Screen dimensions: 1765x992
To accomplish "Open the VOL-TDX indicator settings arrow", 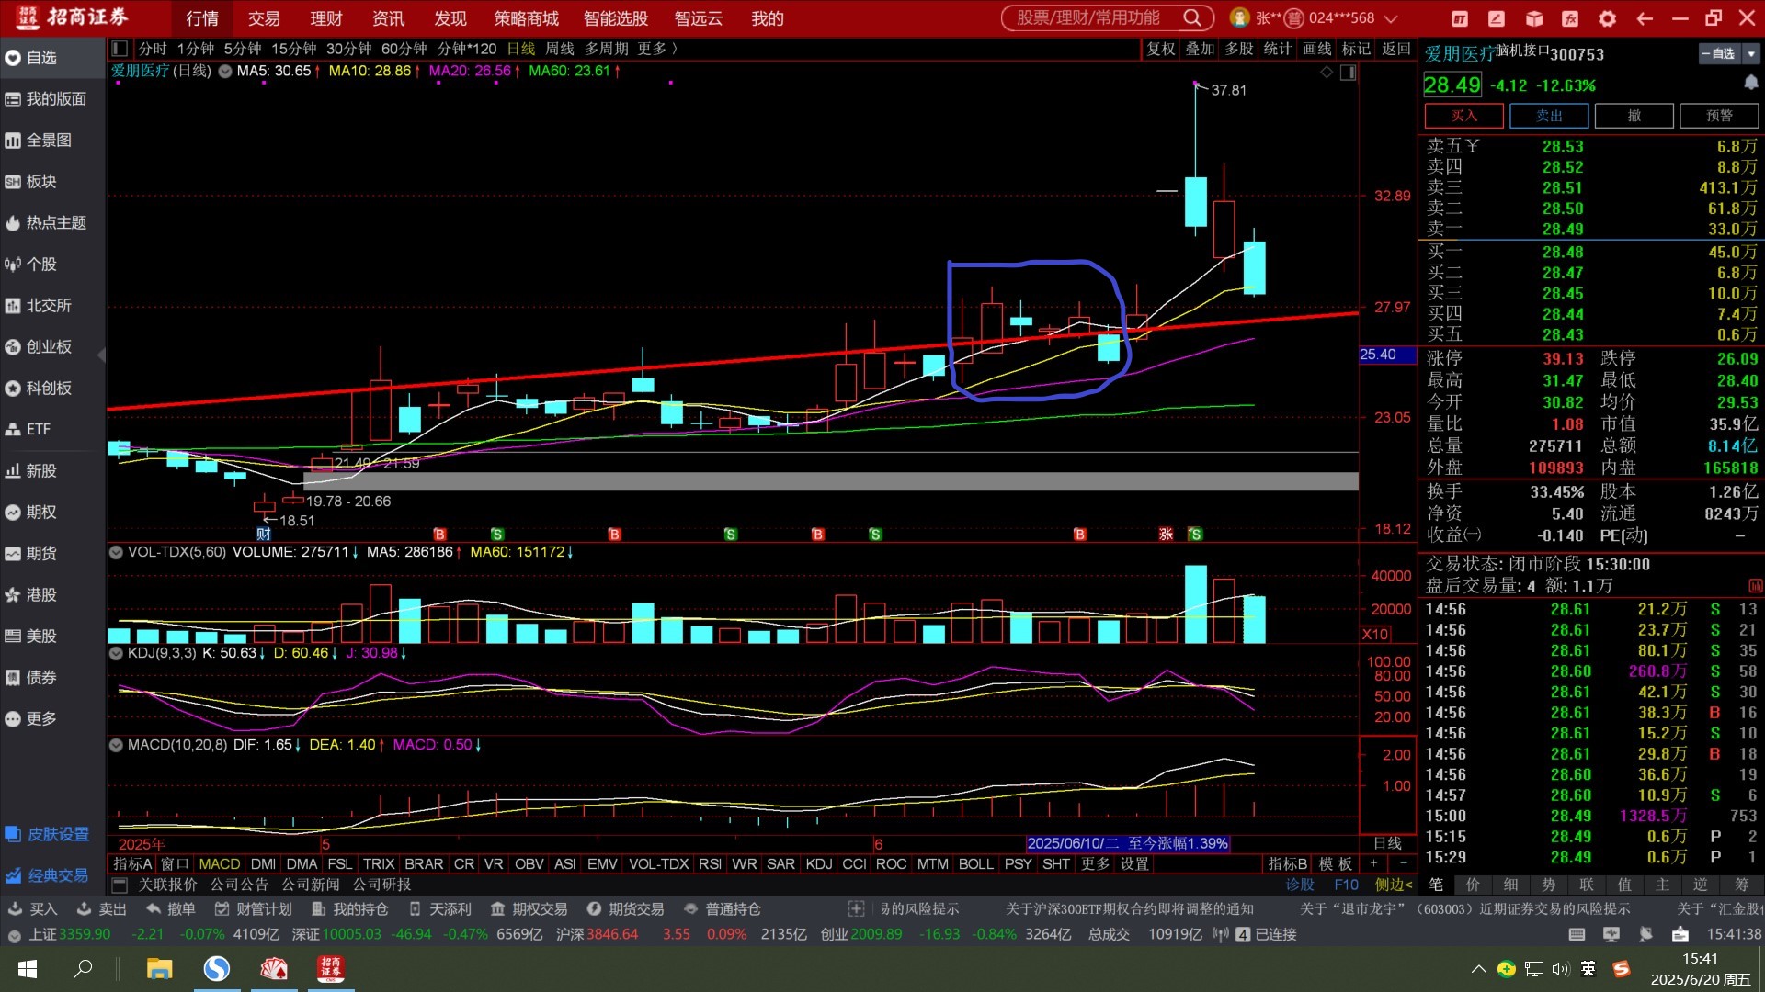I will pos(116,552).
